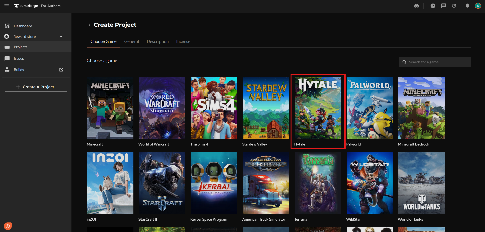Click the "Stardew Valley" game label
485x232 pixels.
[x=255, y=144]
